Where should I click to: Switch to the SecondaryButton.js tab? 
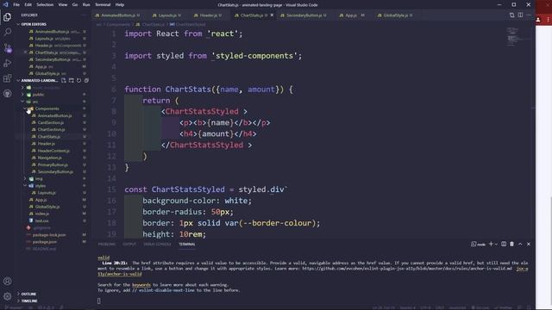click(x=304, y=15)
